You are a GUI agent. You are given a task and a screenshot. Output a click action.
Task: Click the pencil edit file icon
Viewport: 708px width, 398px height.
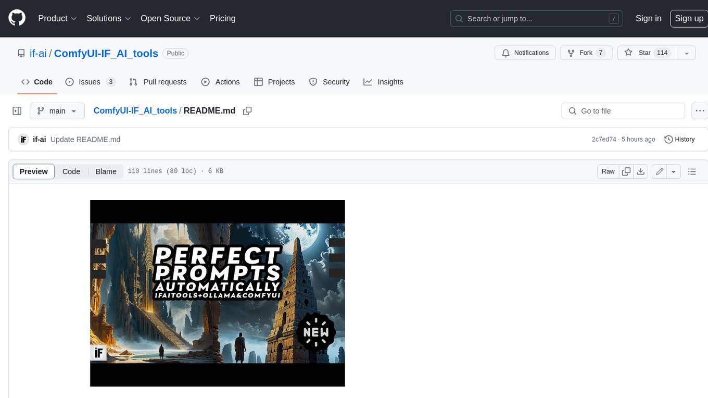point(660,171)
